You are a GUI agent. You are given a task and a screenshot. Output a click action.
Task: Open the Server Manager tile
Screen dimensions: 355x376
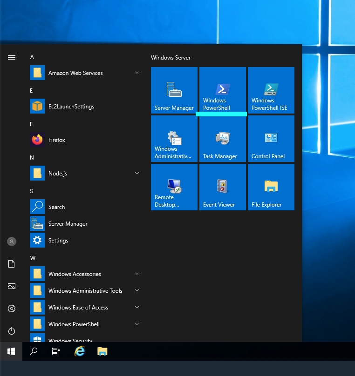(174, 90)
